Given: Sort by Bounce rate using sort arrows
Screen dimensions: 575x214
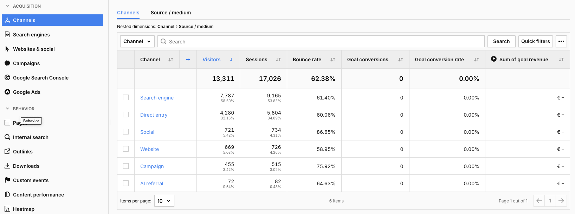Looking at the screenshot, I should pyautogui.click(x=332, y=60).
